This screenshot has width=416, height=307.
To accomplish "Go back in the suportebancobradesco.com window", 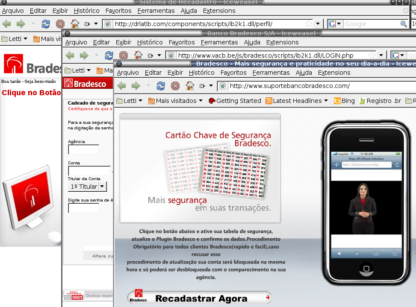I will 122,86.
